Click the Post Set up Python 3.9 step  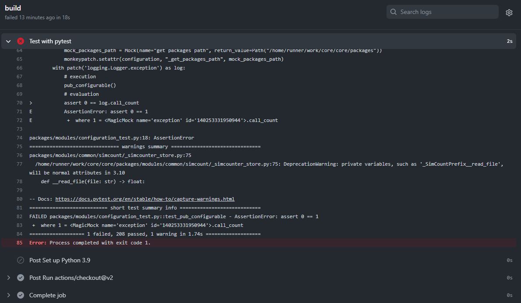(x=60, y=260)
